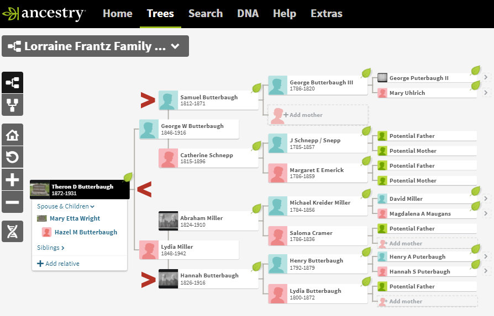Switch to family view icon
The width and height of the screenshot is (494, 316).
12,105
